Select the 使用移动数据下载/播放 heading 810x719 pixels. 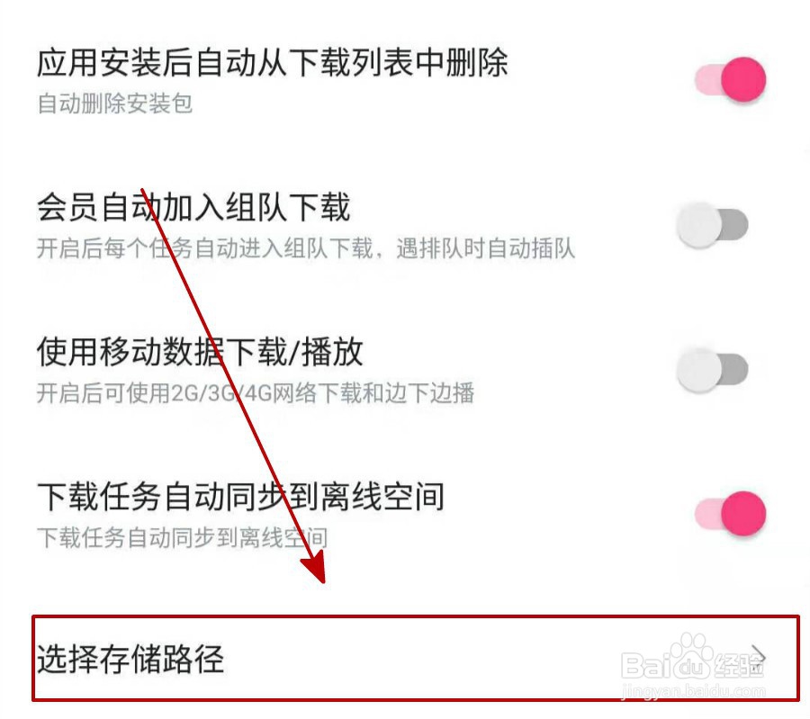coord(200,352)
